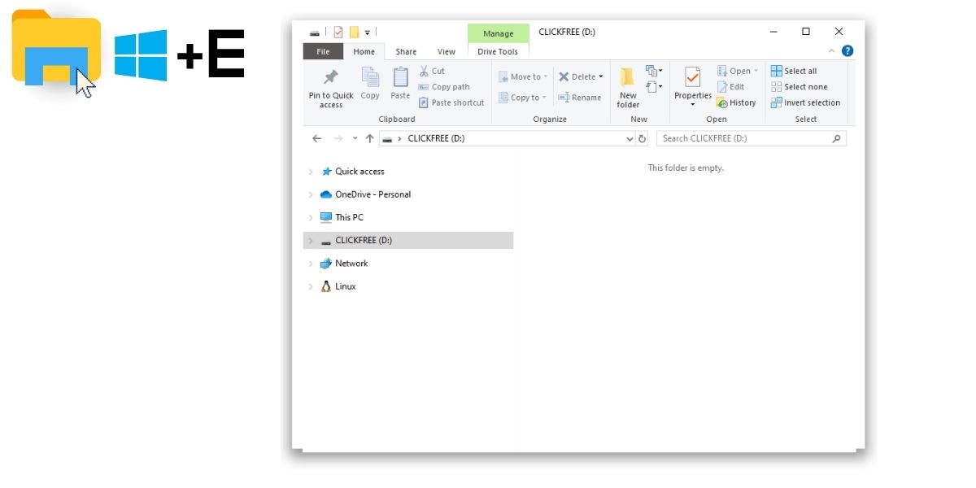Switch to the Share ribbon tab

click(x=406, y=51)
